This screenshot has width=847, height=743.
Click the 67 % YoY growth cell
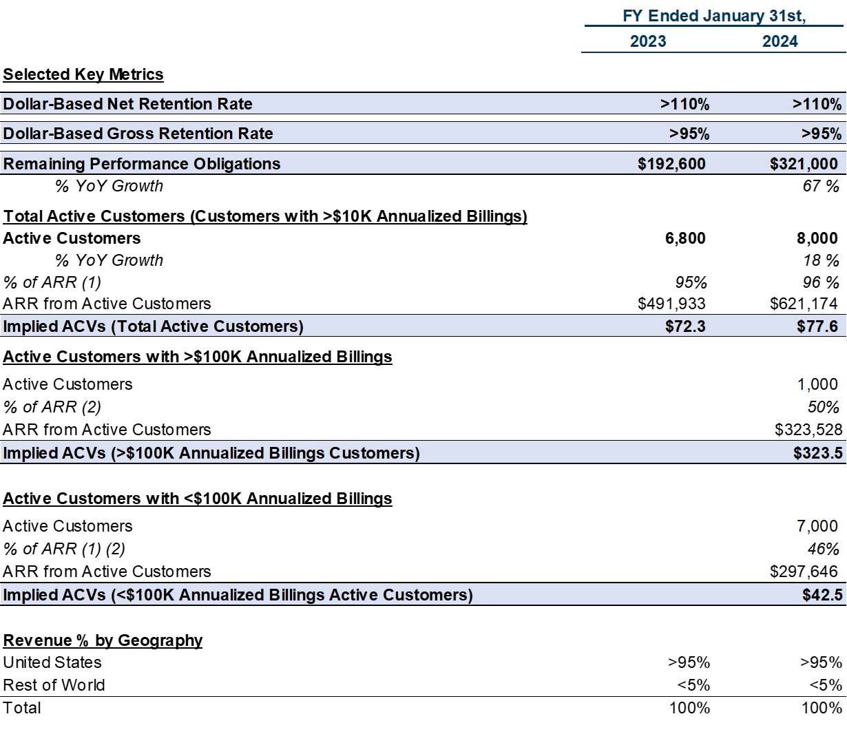(821, 186)
